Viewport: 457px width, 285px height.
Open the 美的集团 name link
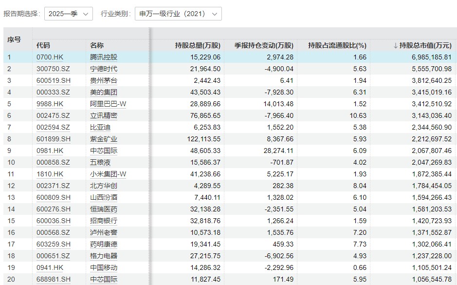click(104, 92)
